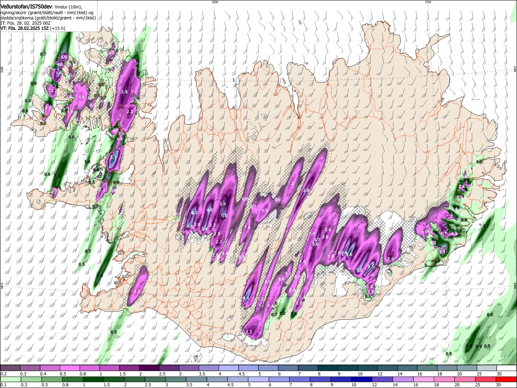Pick the royal blue 9–10 rain legend swatch
This screenshot has height=388, width=517.
click(x=341, y=379)
